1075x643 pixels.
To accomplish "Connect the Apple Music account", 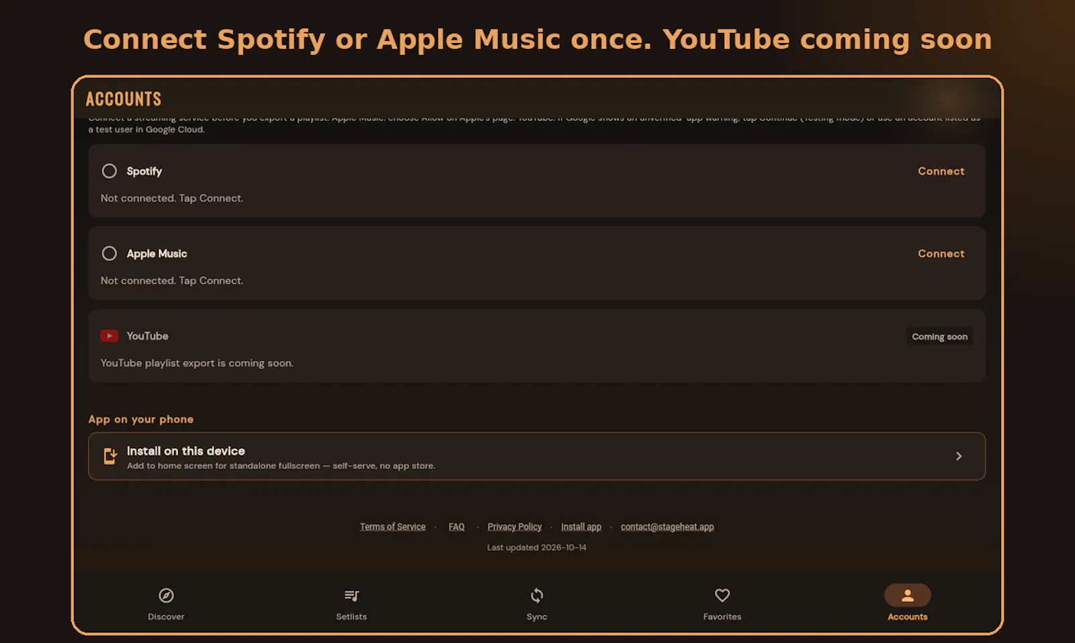I will tap(941, 253).
